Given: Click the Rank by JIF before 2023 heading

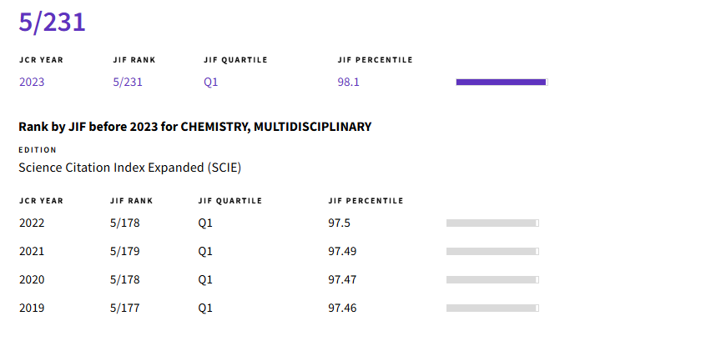Looking at the screenshot, I should [194, 127].
